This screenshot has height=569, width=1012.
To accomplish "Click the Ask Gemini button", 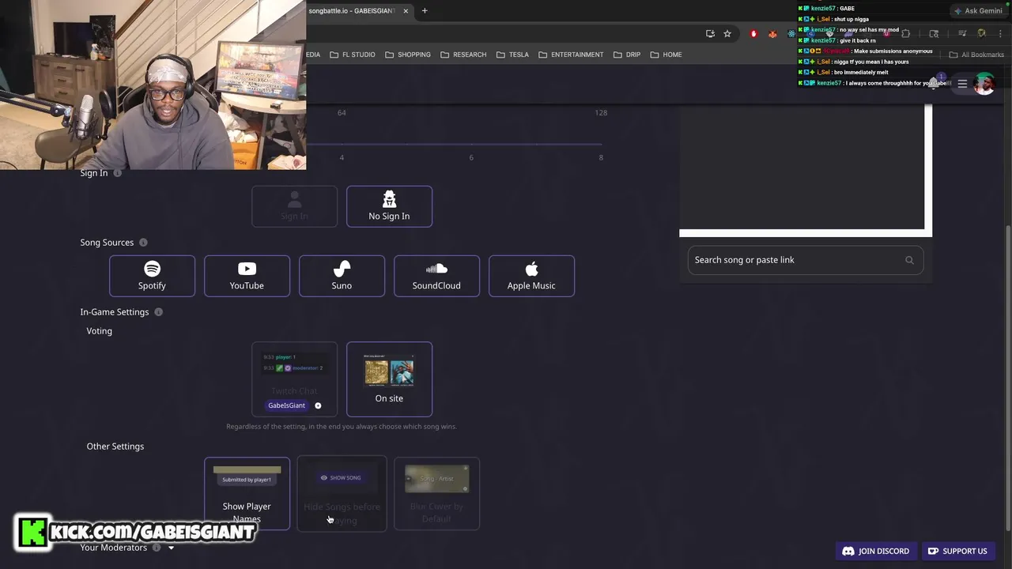I will (x=977, y=11).
